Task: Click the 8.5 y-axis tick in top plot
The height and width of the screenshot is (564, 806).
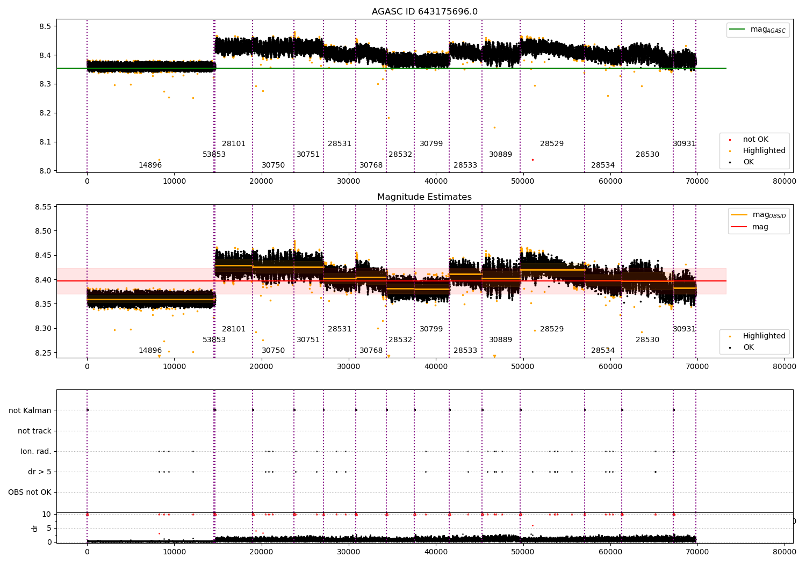Action: (46, 26)
